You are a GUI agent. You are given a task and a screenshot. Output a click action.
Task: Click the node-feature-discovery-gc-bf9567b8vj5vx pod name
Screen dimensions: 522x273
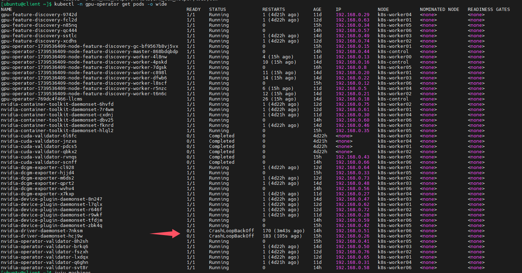tap(89, 46)
